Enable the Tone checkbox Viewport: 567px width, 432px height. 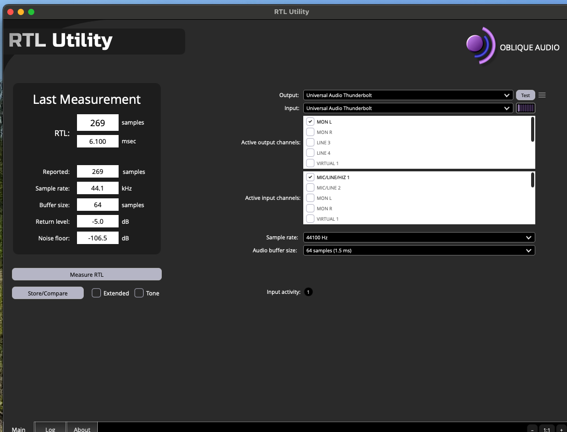tap(139, 293)
